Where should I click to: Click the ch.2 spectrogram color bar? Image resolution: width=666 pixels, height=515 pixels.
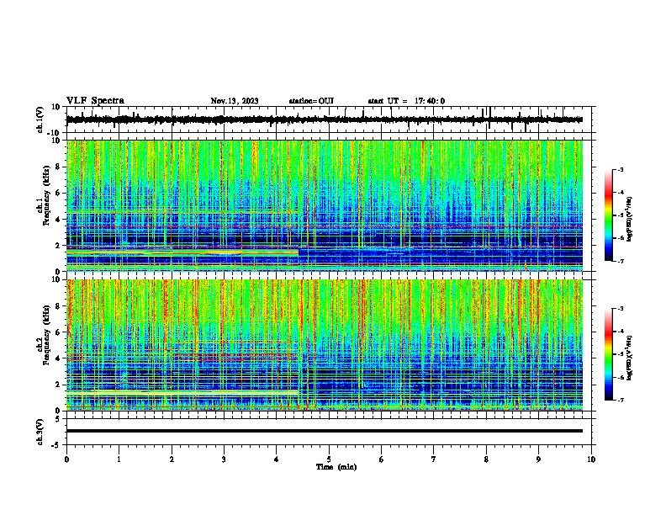pyautogui.click(x=609, y=354)
